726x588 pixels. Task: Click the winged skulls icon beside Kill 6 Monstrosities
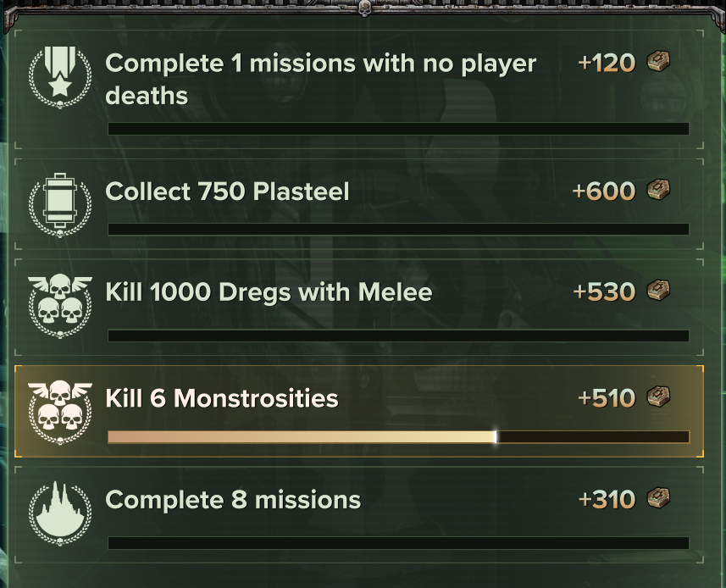(59, 411)
